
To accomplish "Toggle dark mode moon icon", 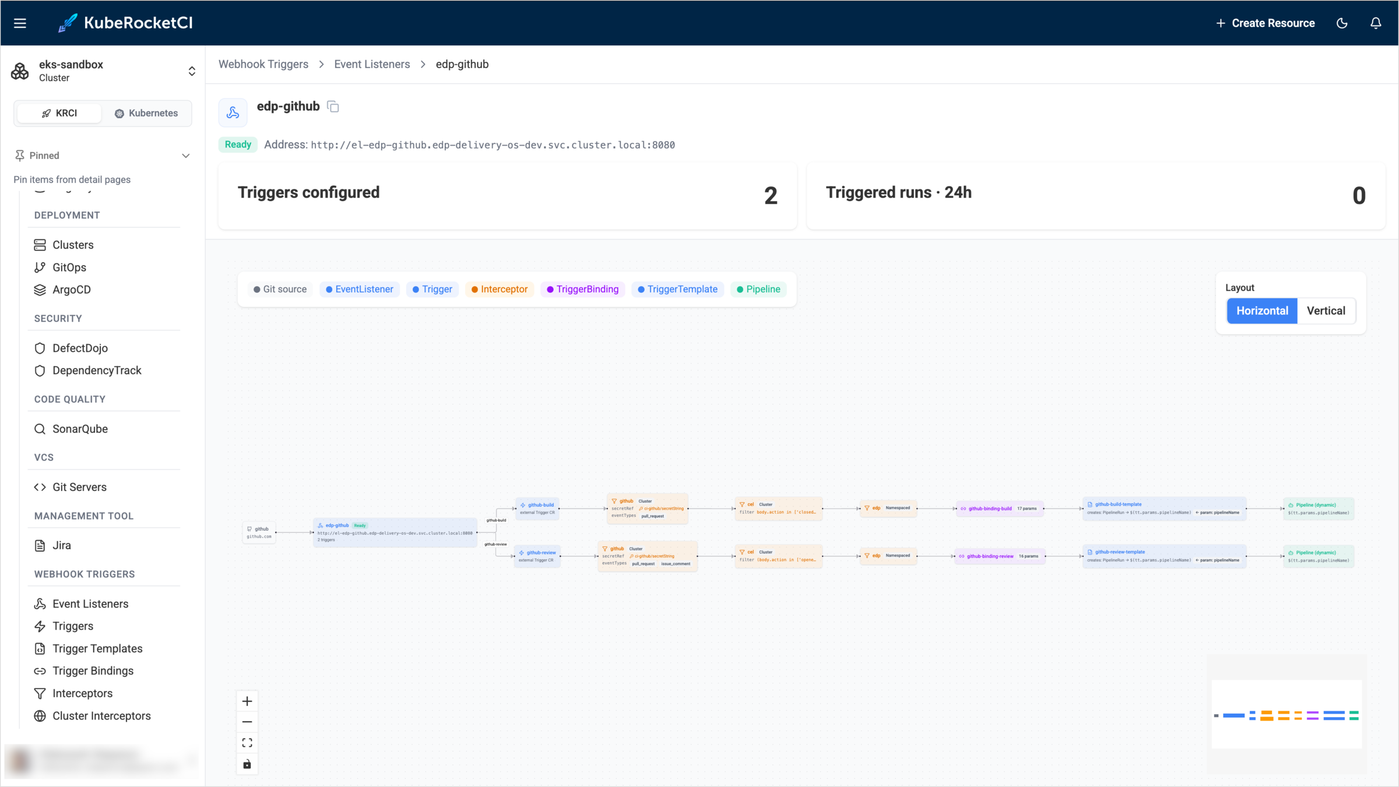I will click(1342, 23).
